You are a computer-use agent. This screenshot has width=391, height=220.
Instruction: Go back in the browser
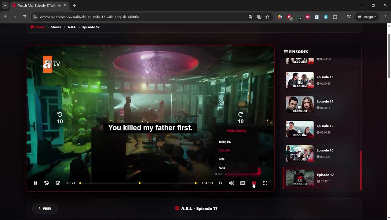[x=6, y=17]
